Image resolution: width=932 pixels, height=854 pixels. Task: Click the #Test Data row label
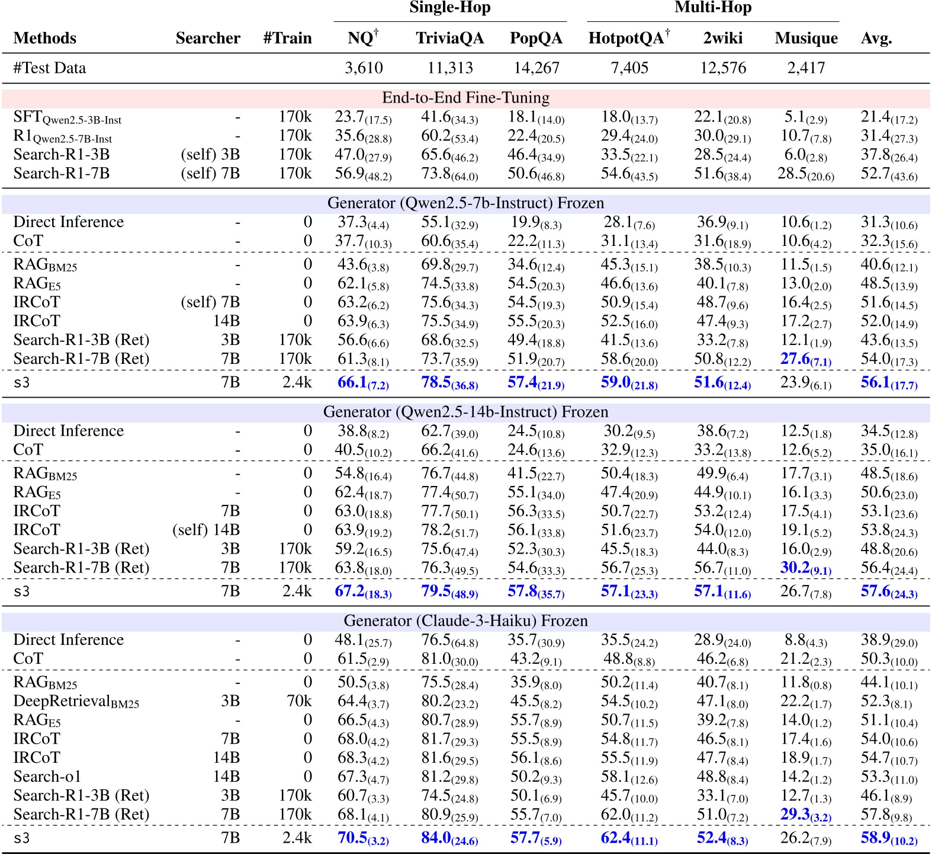tap(50, 68)
